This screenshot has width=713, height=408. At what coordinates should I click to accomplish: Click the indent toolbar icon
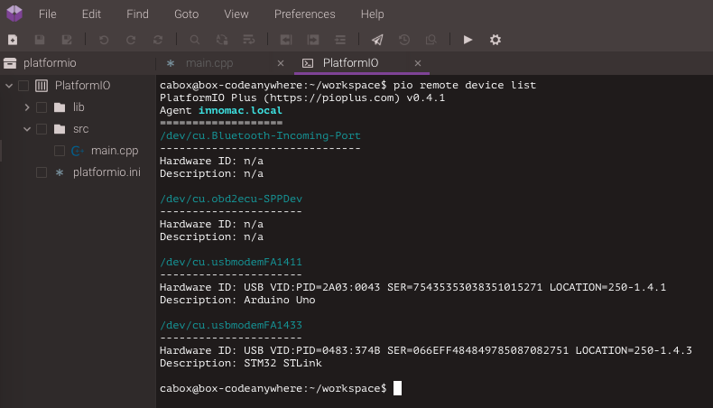(313, 40)
